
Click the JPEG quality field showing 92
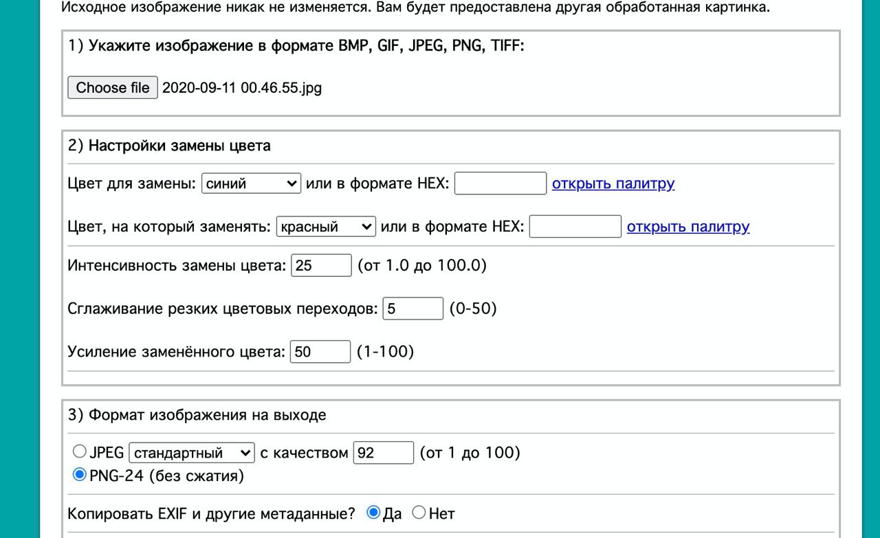coord(384,453)
